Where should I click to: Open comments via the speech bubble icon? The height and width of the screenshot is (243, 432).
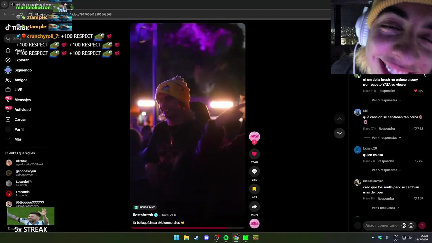[254, 171]
